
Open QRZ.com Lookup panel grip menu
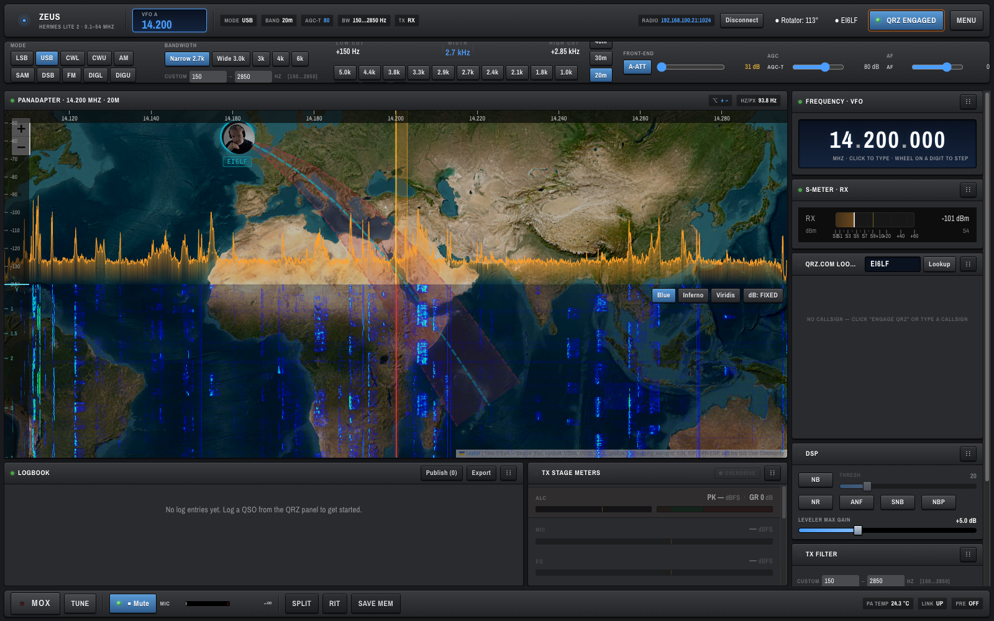coord(968,265)
